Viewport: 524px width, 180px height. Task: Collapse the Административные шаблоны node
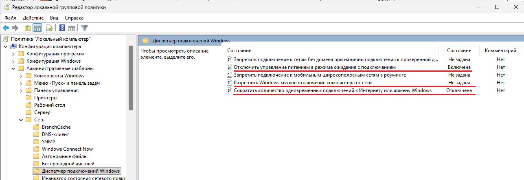pos(13,68)
